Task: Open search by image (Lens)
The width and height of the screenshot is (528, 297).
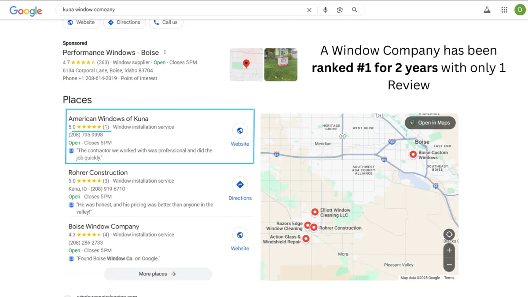Action: pos(340,10)
